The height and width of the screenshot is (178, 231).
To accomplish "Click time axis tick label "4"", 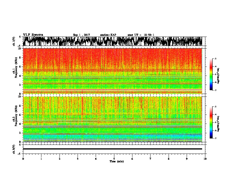I will pos(96,159).
